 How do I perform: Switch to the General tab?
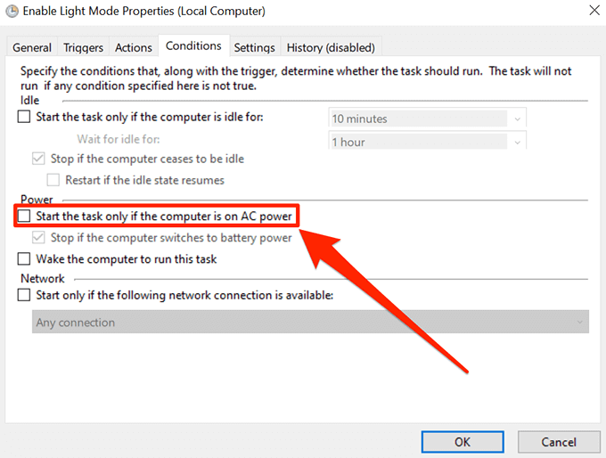click(x=32, y=47)
